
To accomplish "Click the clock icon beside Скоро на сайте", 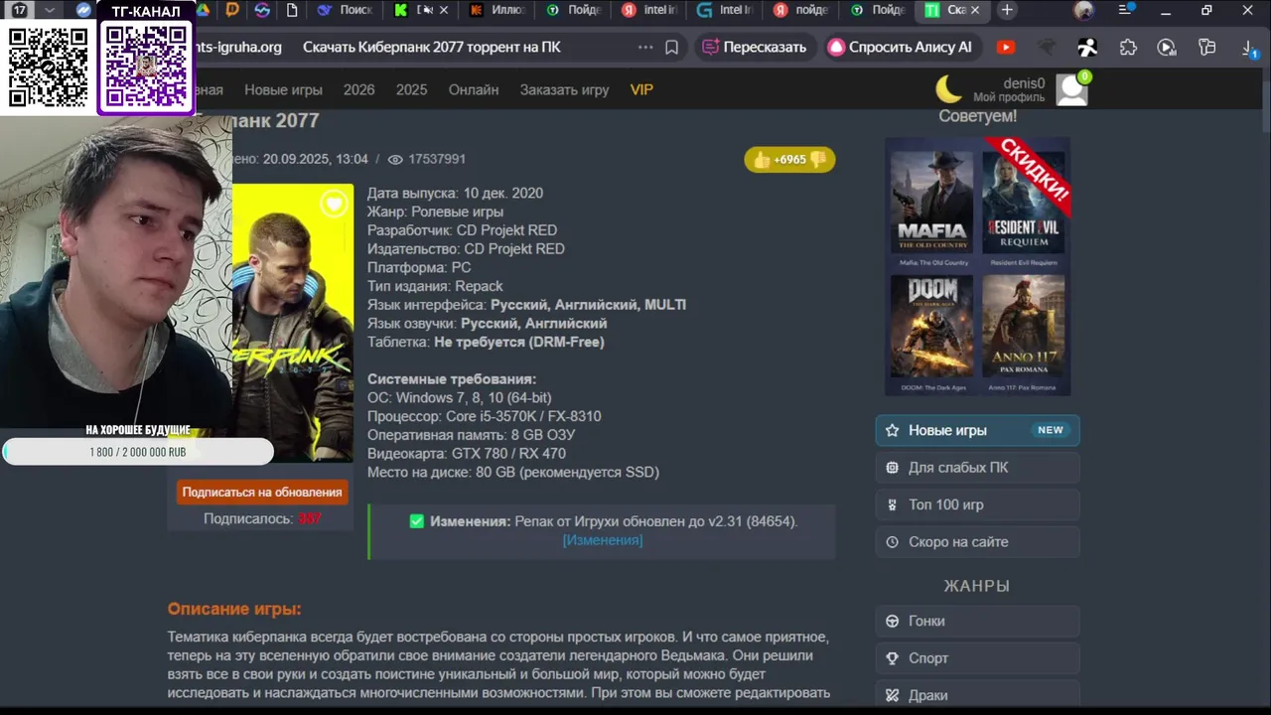I will (x=892, y=542).
